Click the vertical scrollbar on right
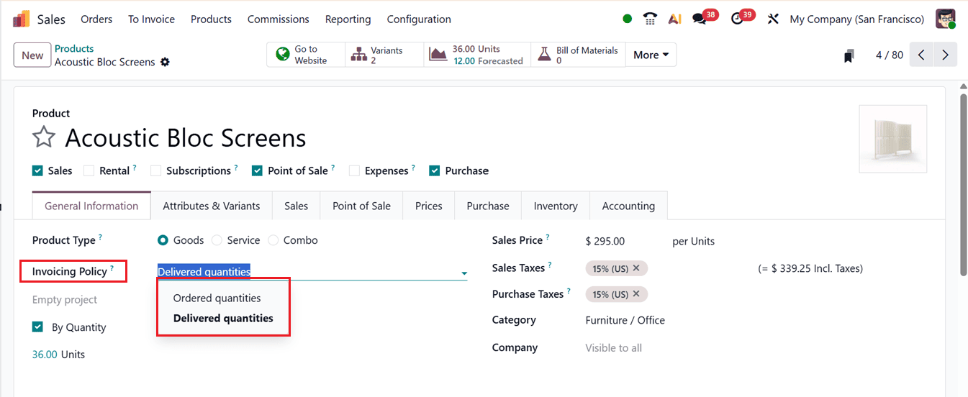Image resolution: width=968 pixels, height=397 pixels. coord(964,183)
